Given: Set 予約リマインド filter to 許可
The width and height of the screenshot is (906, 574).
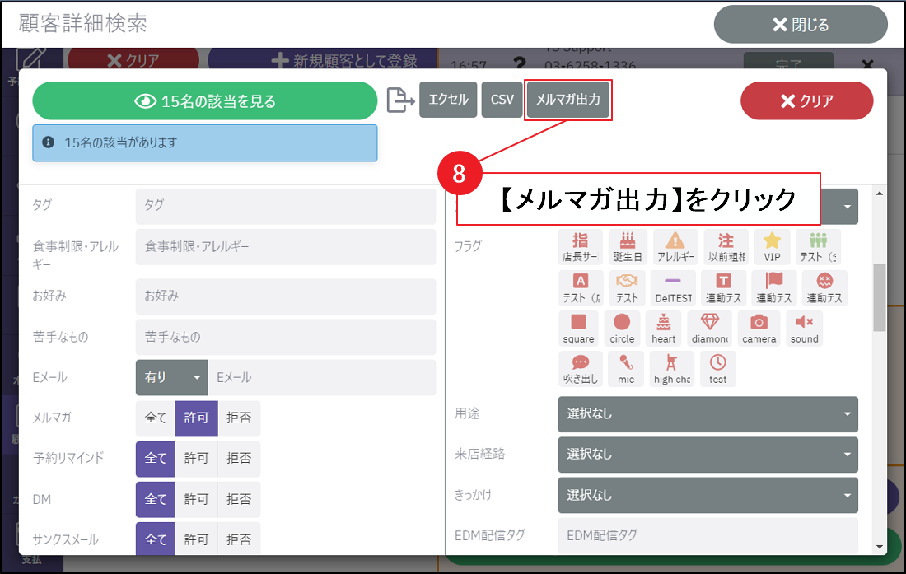Looking at the screenshot, I should (x=196, y=459).
